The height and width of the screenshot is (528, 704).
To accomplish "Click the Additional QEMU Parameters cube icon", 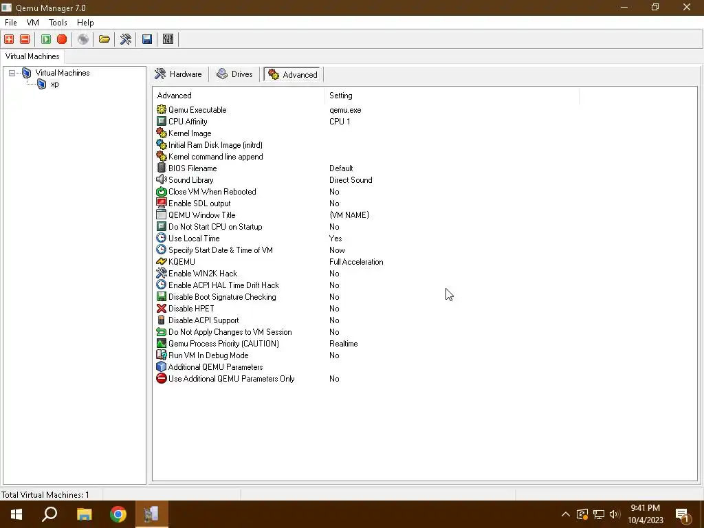I will tap(161, 366).
